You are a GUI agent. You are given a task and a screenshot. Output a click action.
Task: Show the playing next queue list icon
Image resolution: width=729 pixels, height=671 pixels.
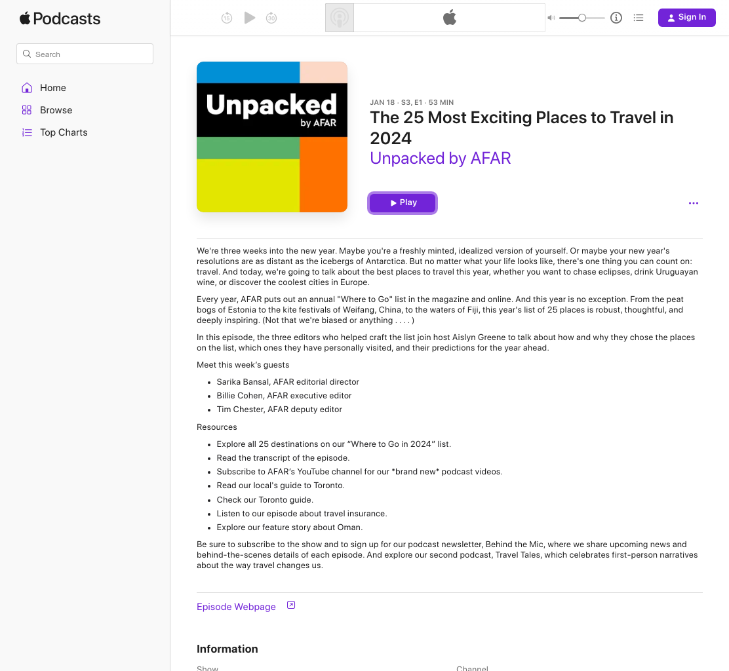tap(639, 18)
